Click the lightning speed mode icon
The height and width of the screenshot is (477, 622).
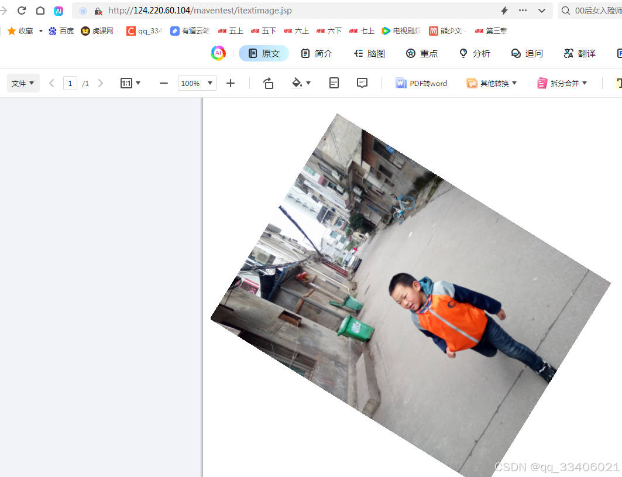pyautogui.click(x=504, y=11)
